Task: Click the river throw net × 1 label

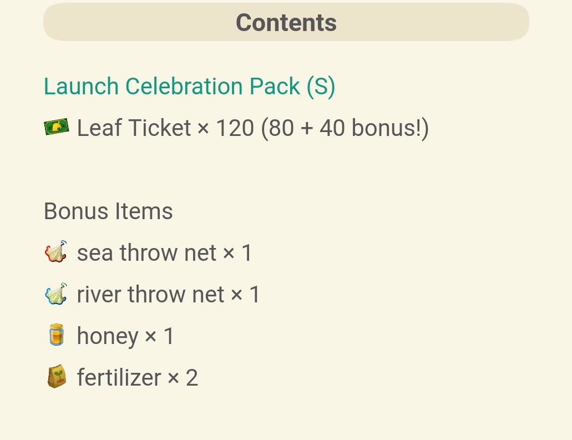Action: (x=169, y=295)
